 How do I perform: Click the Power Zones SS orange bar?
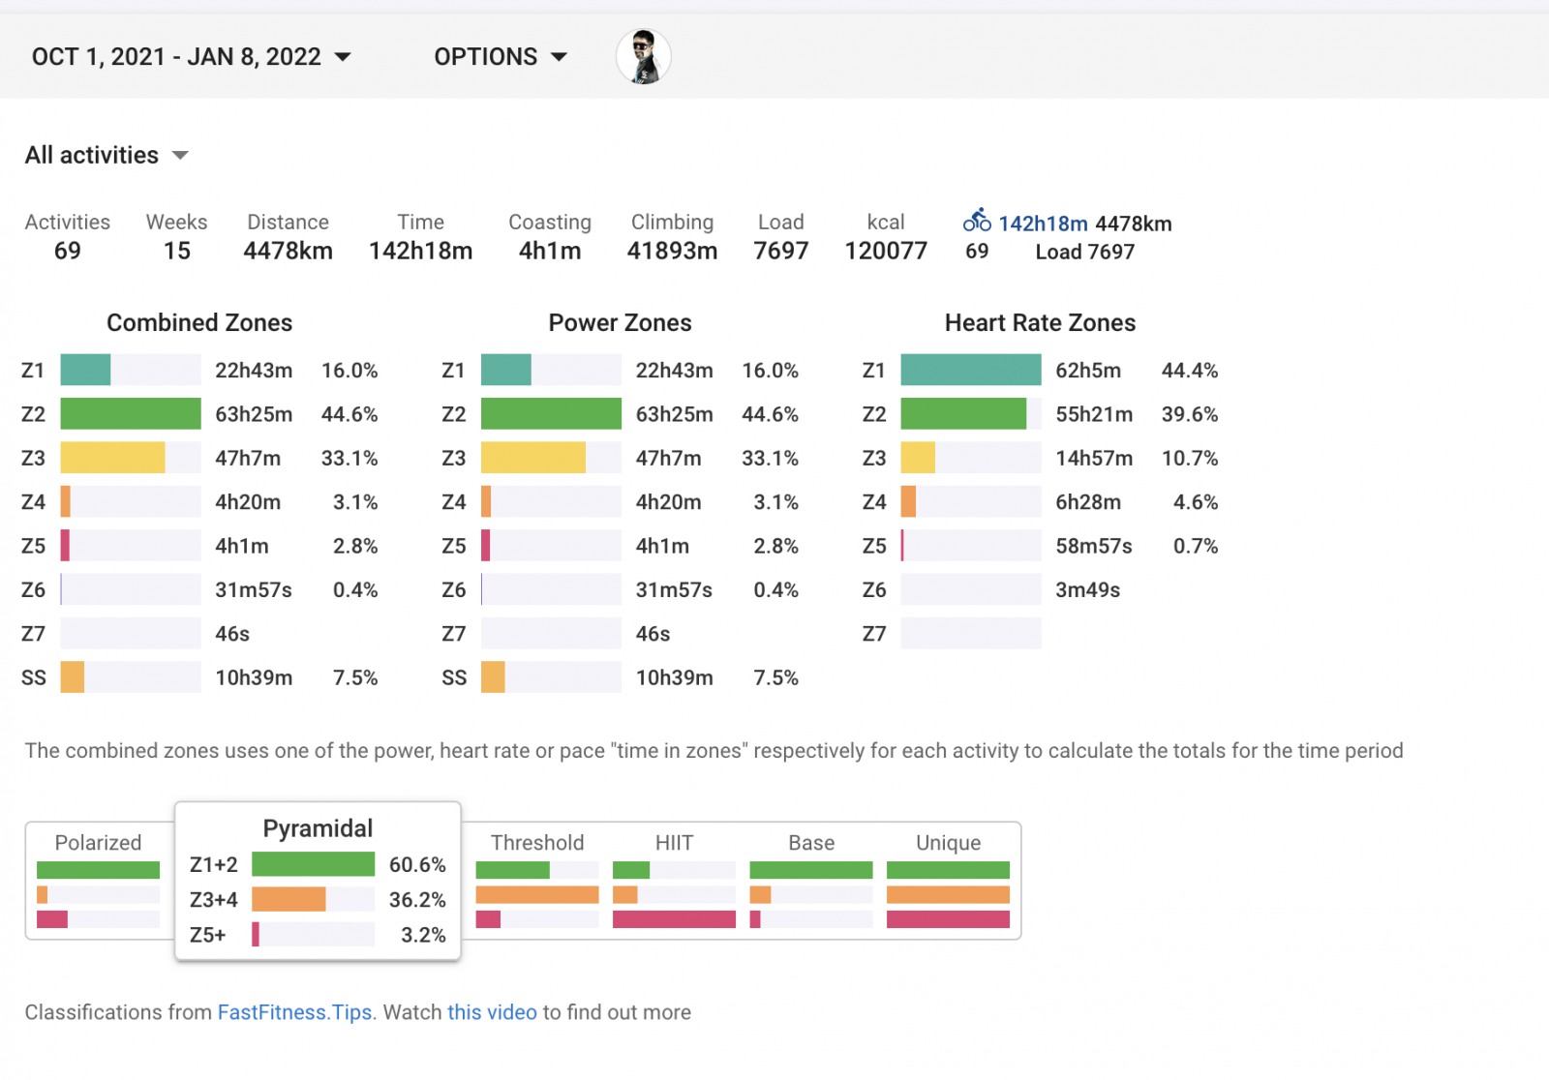pyautogui.click(x=493, y=677)
